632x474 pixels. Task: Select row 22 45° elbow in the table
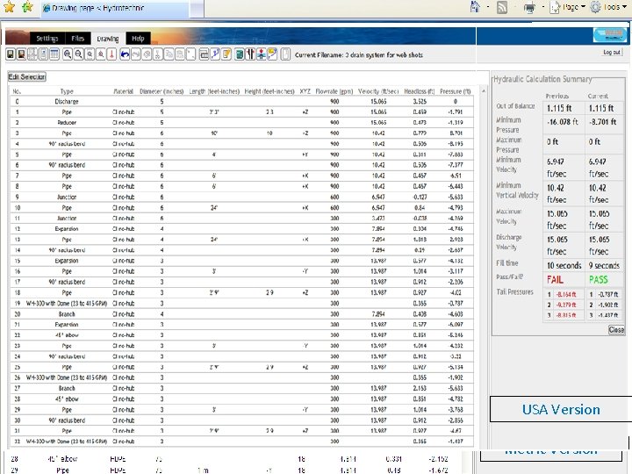click(242, 335)
